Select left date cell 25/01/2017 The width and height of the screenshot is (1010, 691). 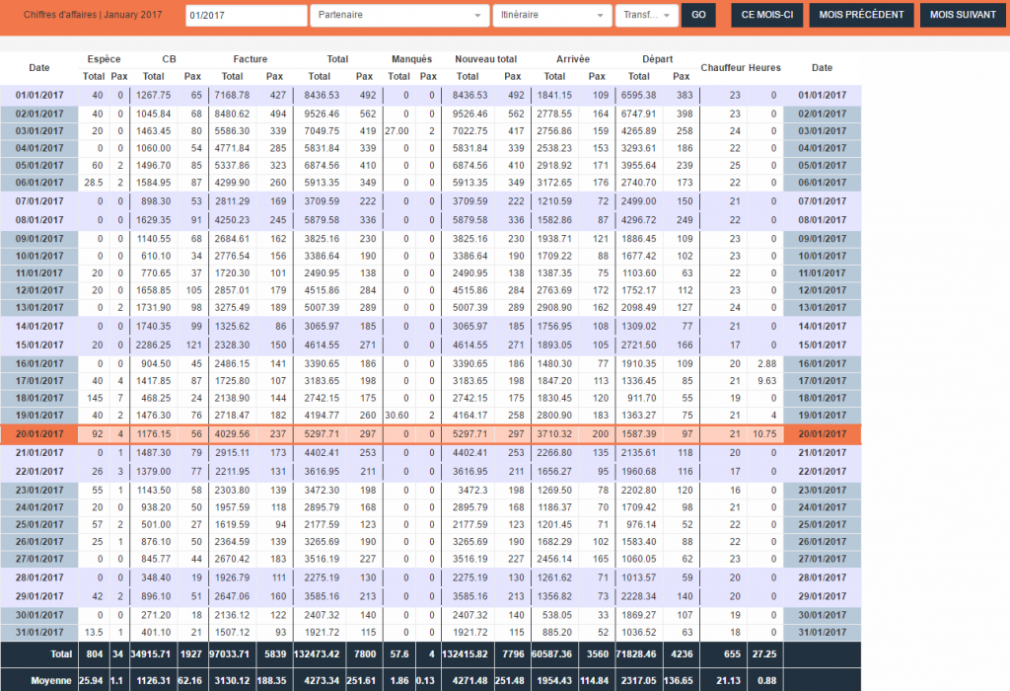pyautogui.click(x=39, y=525)
